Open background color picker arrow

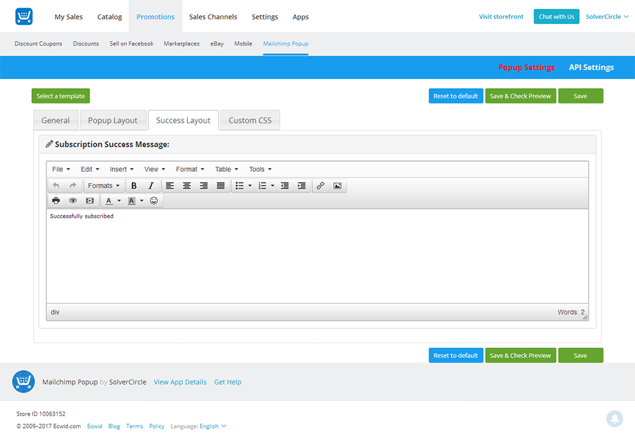tap(142, 200)
